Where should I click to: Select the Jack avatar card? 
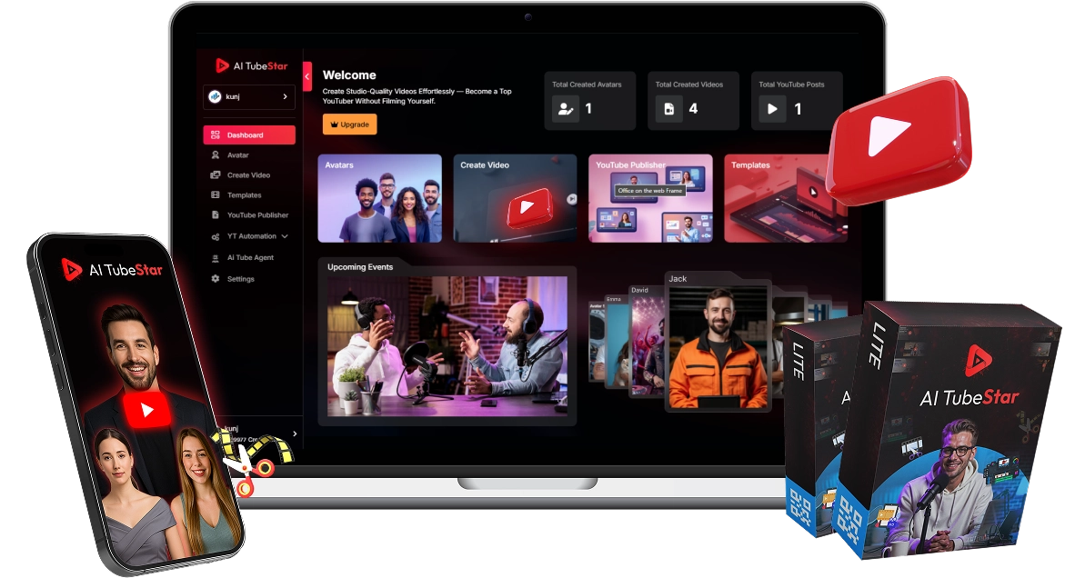click(x=718, y=342)
